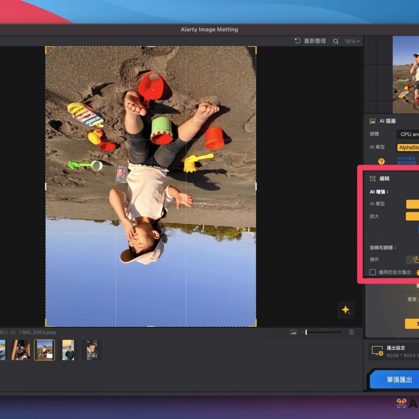Screen dimensions: 419x419
Task: Select the last thumbnail in the filmstrip
Action: coord(91,350)
